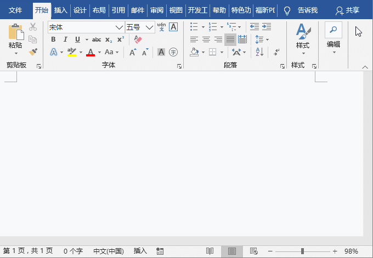Screen dimensions: 373x258
Task: Toggle justify alignment
Action: click(230, 39)
